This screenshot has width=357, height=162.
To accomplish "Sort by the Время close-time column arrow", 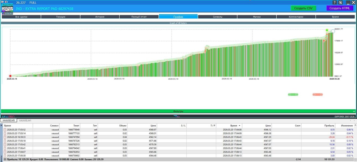I will click(x=239, y=126).
